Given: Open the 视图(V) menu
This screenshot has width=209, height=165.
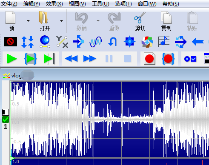Looking at the screenshot, I should point(77,4).
